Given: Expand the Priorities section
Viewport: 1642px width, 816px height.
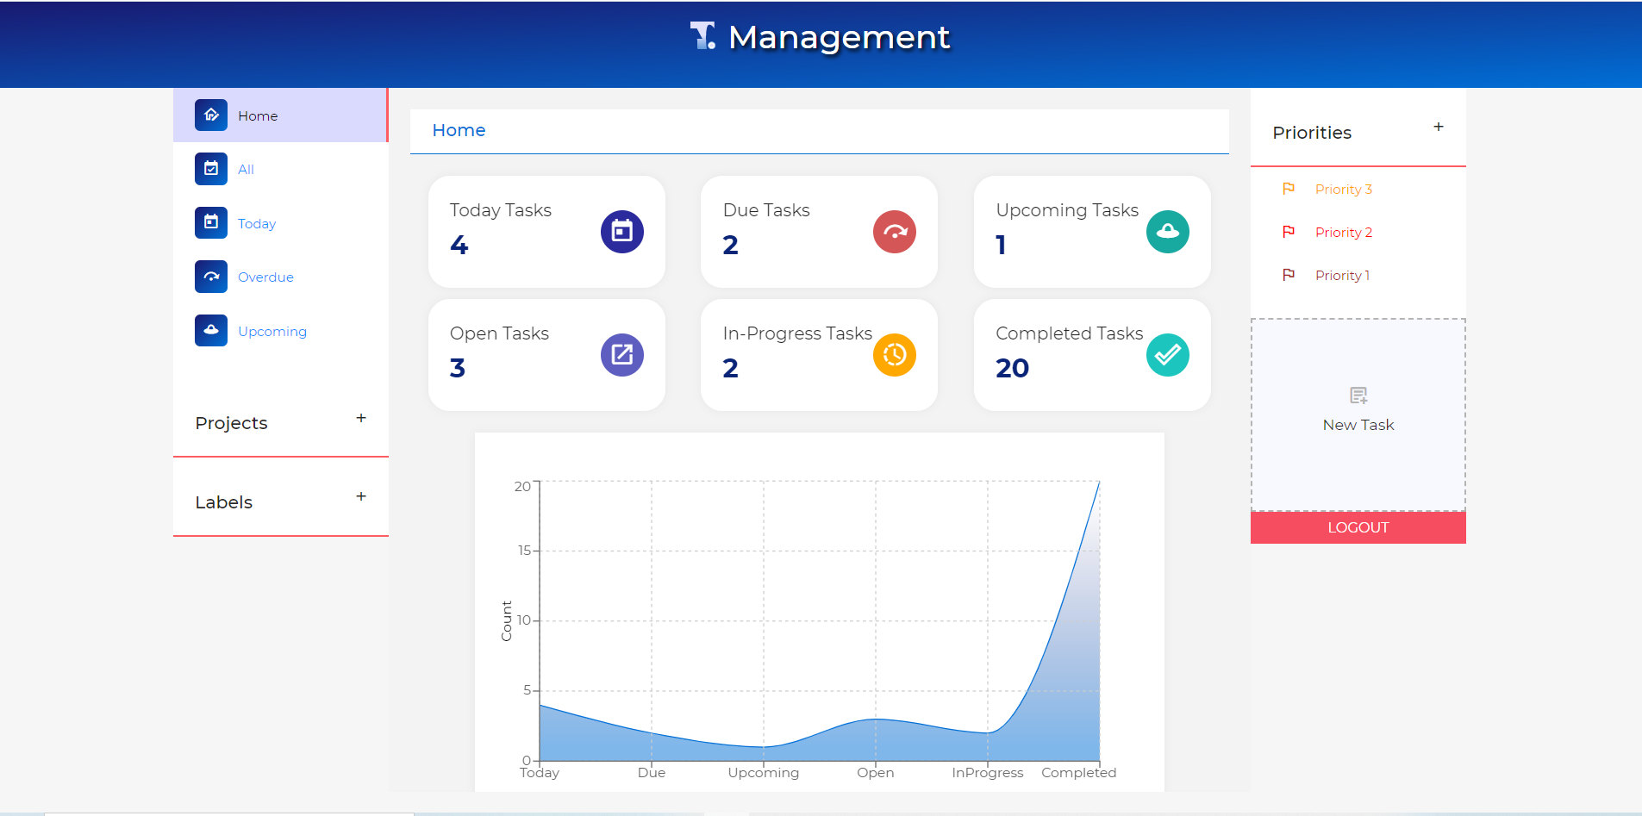Looking at the screenshot, I should tap(1438, 127).
